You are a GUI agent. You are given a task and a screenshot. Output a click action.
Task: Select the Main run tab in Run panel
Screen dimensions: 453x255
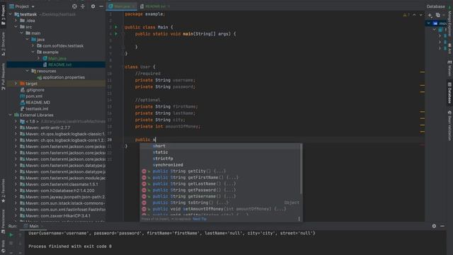31,226
